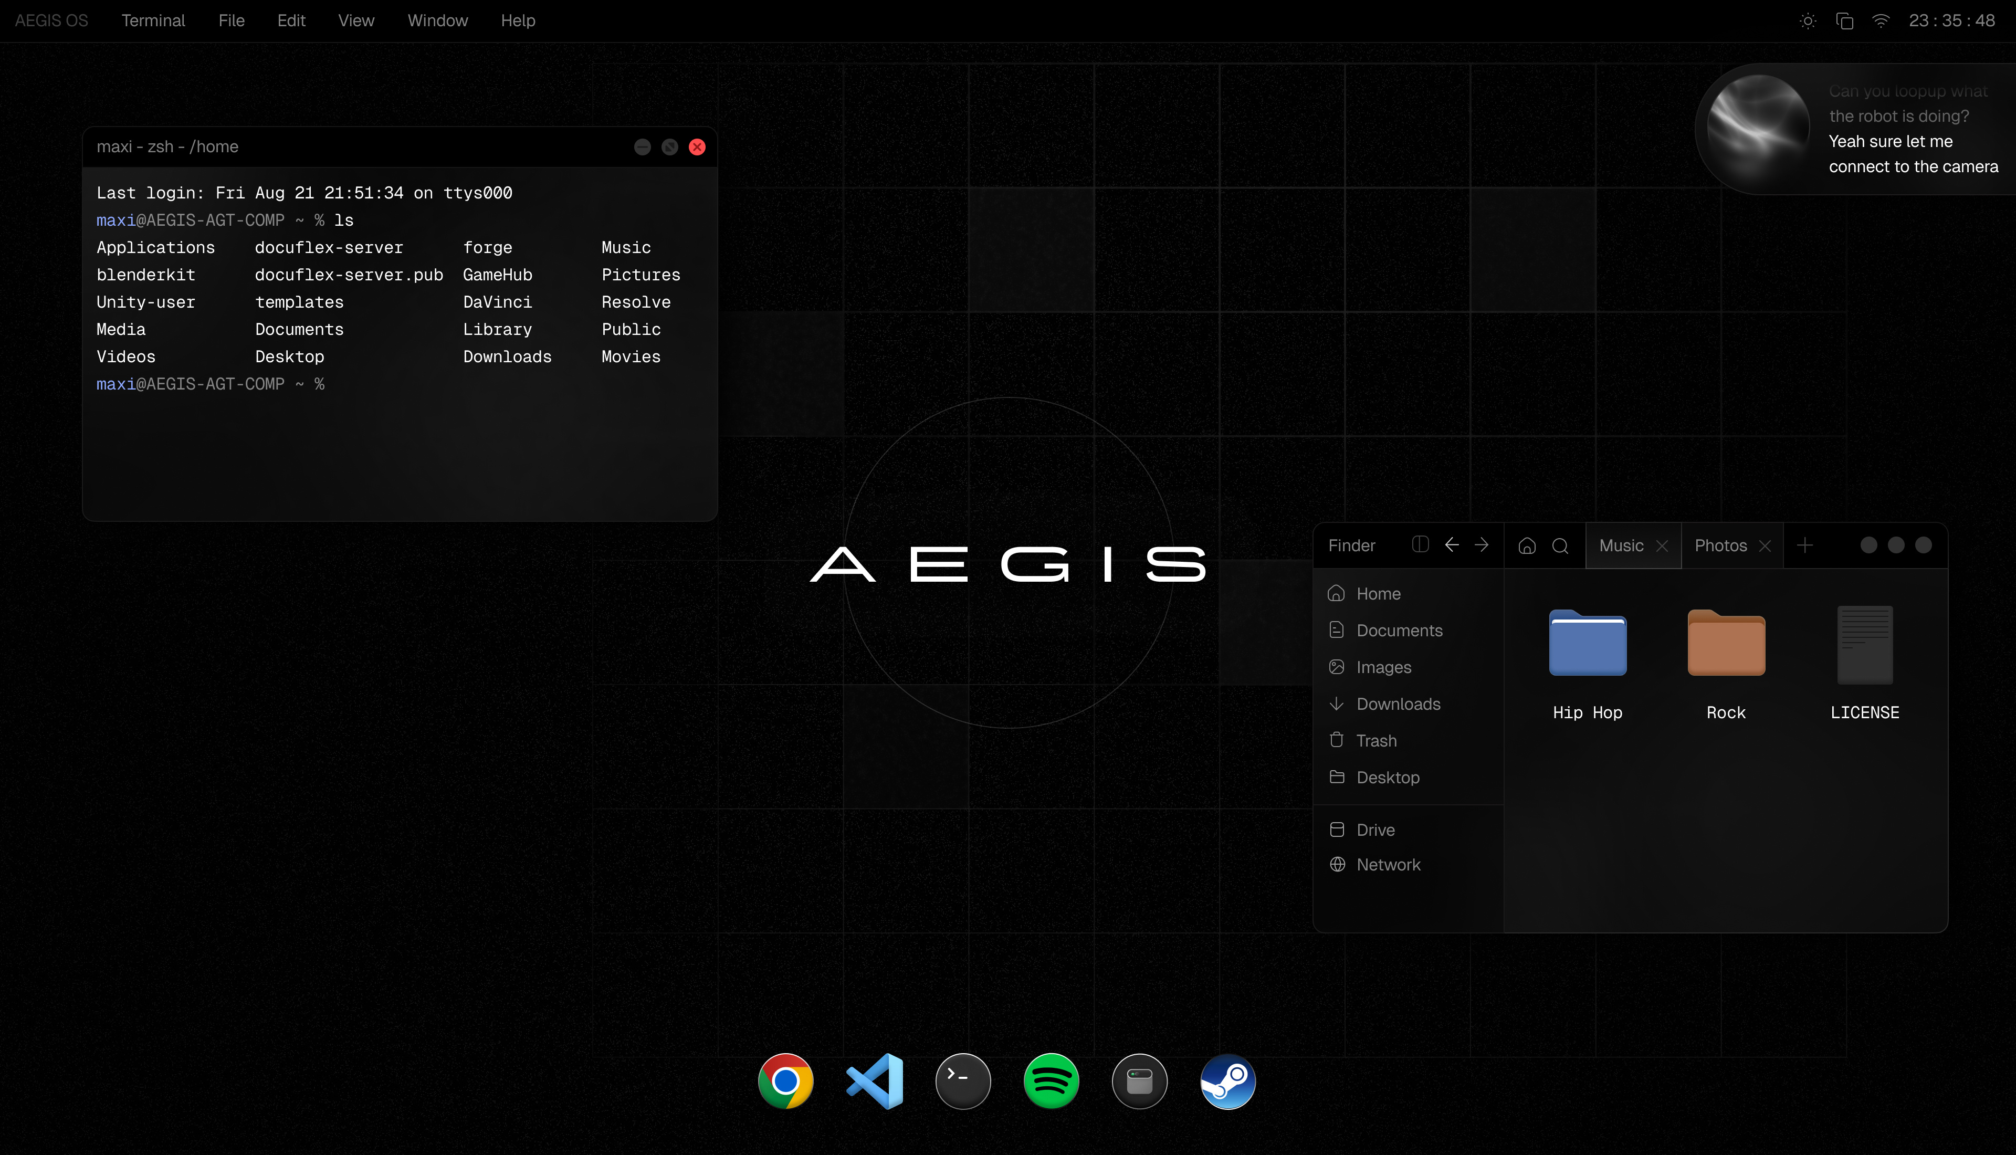The width and height of the screenshot is (2016, 1155).
Task: Select the LICENSE file
Action: click(x=1864, y=664)
